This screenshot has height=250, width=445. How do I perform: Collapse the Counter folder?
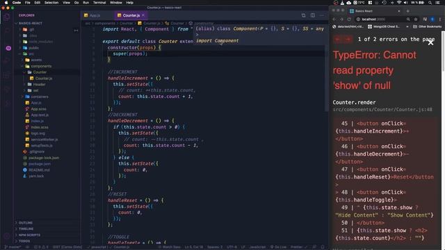[x=40, y=72]
